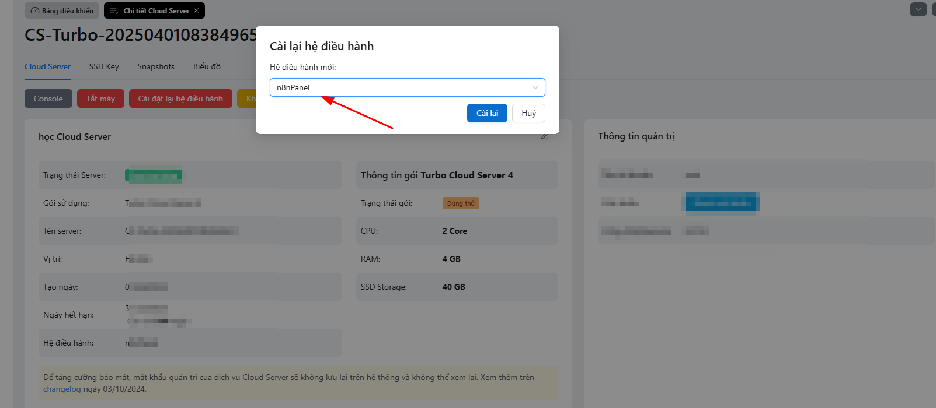Expand the dark chevron dropdown at top right
This screenshot has width=936, height=408.
918,9
